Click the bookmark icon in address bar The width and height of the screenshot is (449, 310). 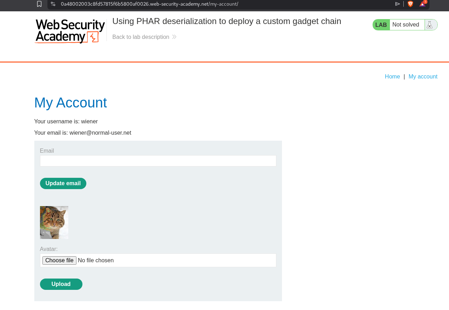pyautogui.click(x=39, y=4)
